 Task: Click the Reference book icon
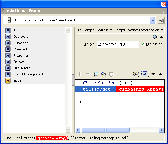(155, 37)
